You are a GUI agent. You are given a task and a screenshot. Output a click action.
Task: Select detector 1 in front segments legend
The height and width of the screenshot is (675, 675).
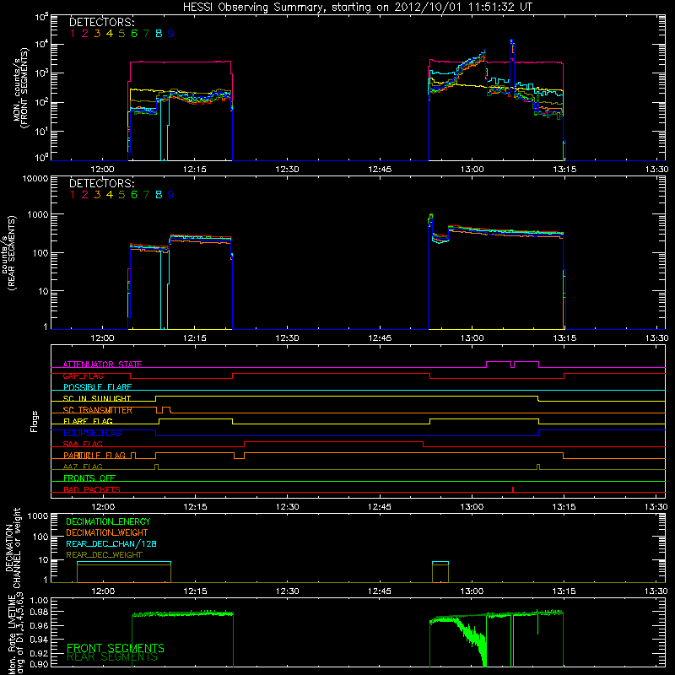[x=73, y=34]
